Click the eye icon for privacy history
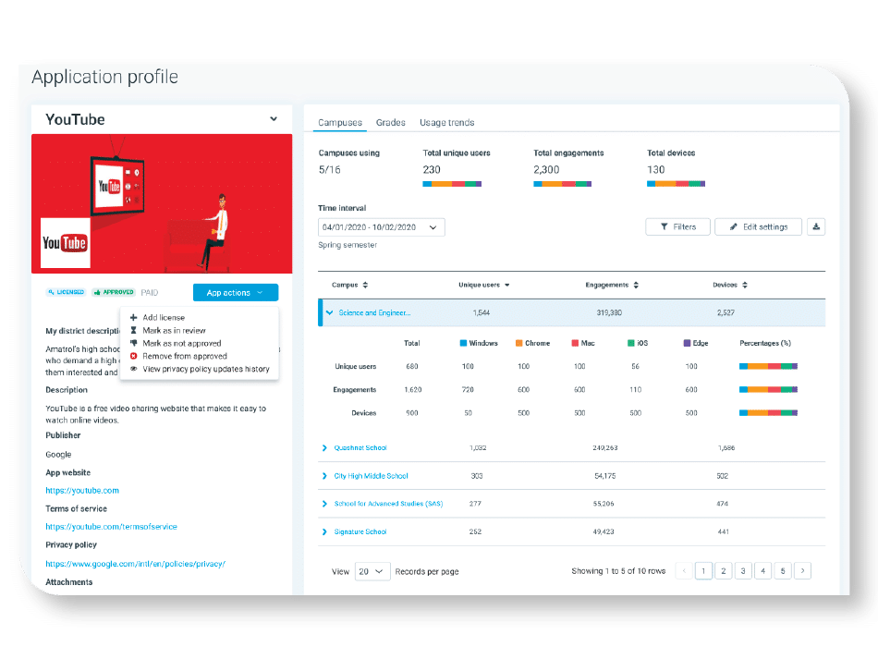878x671 pixels. point(133,369)
